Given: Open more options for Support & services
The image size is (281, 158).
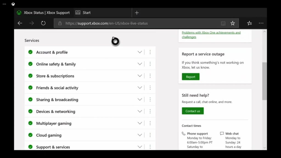Looking at the screenshot, I should 150,147.
